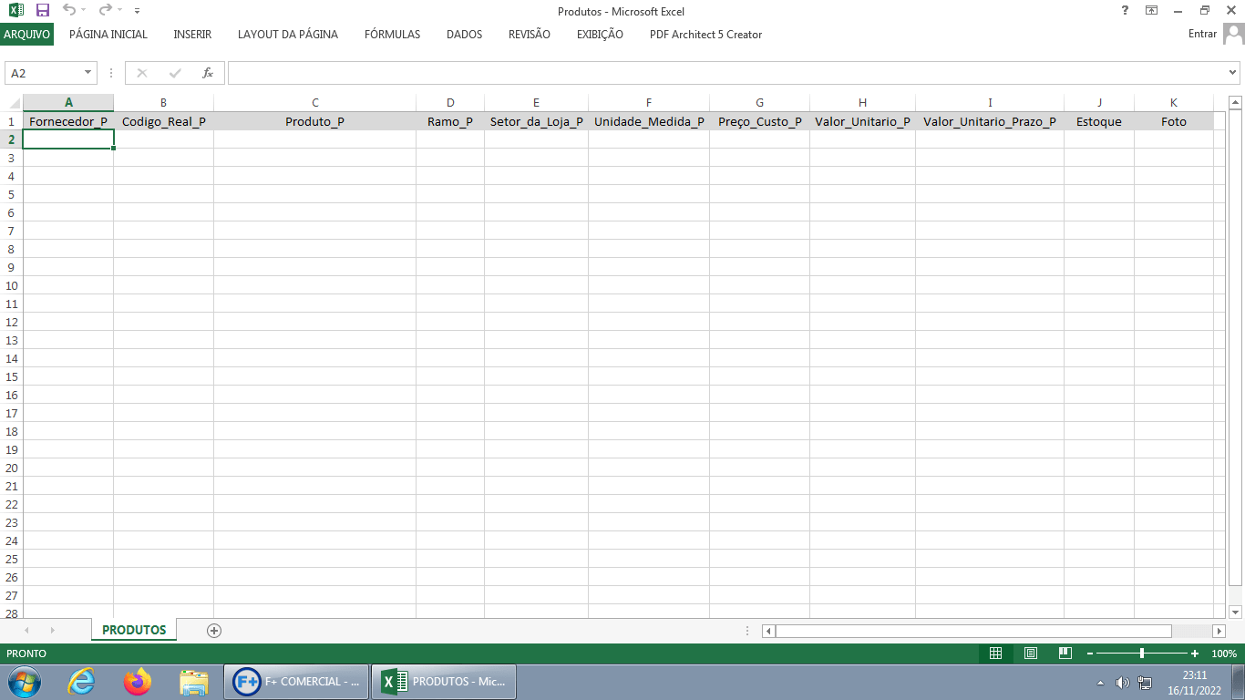The width and height of the screenshot is (1245, 700).
Task: Click the Undo arrow icon
Action: click(x=69, y=10)
